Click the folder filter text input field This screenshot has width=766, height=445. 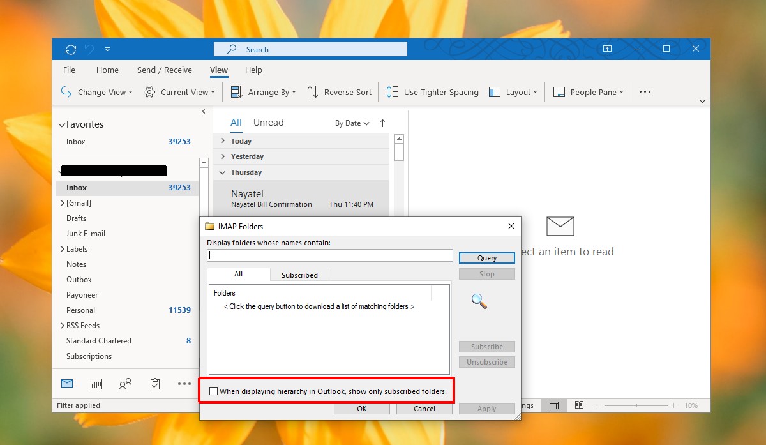point(330,255)
